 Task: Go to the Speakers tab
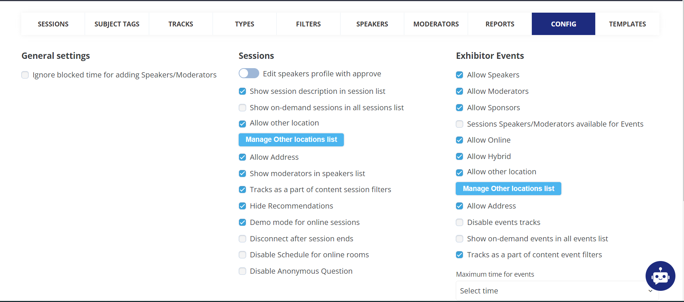coord(372,24)
